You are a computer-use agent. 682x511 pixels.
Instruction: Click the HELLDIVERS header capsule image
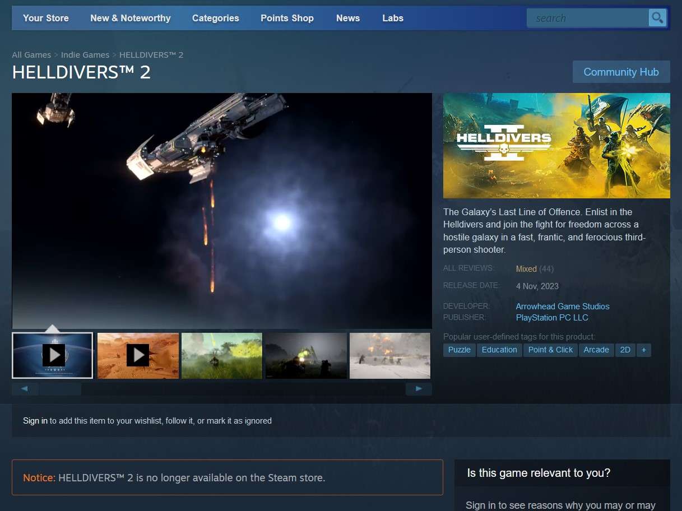(x=556, y=146)
